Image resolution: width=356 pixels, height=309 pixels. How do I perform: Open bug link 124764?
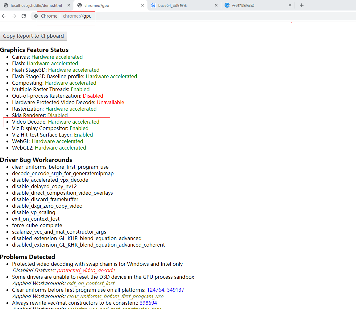155,290
